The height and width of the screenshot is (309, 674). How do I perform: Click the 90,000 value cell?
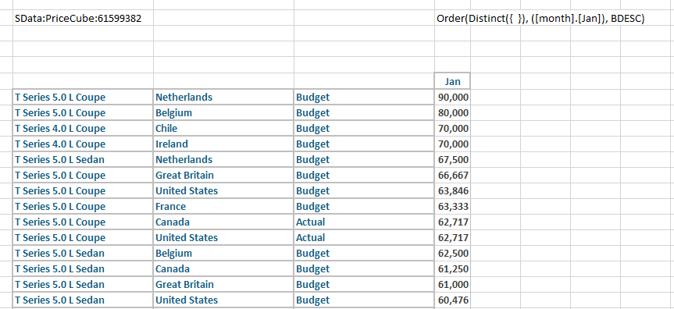pyautogui.click(x=452, y=97)
